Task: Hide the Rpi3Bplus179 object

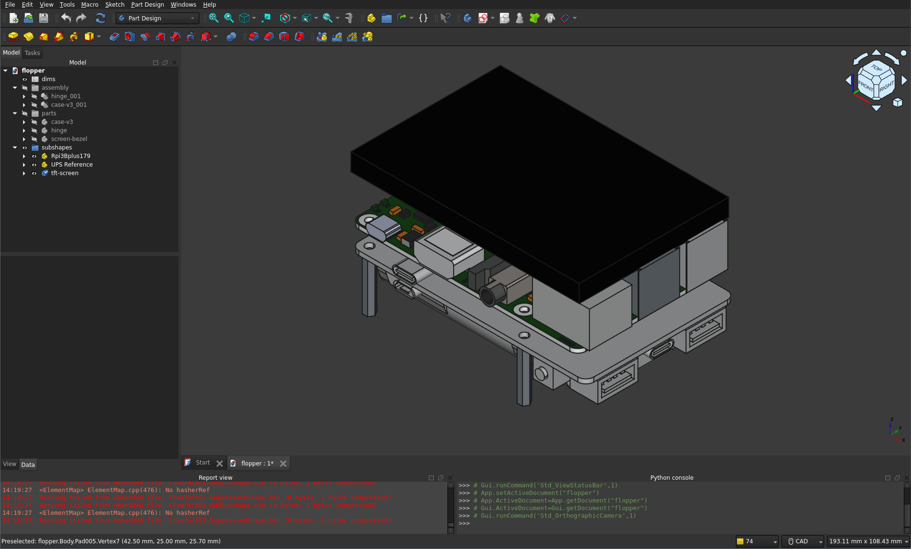Action: (x=34, y=156)
